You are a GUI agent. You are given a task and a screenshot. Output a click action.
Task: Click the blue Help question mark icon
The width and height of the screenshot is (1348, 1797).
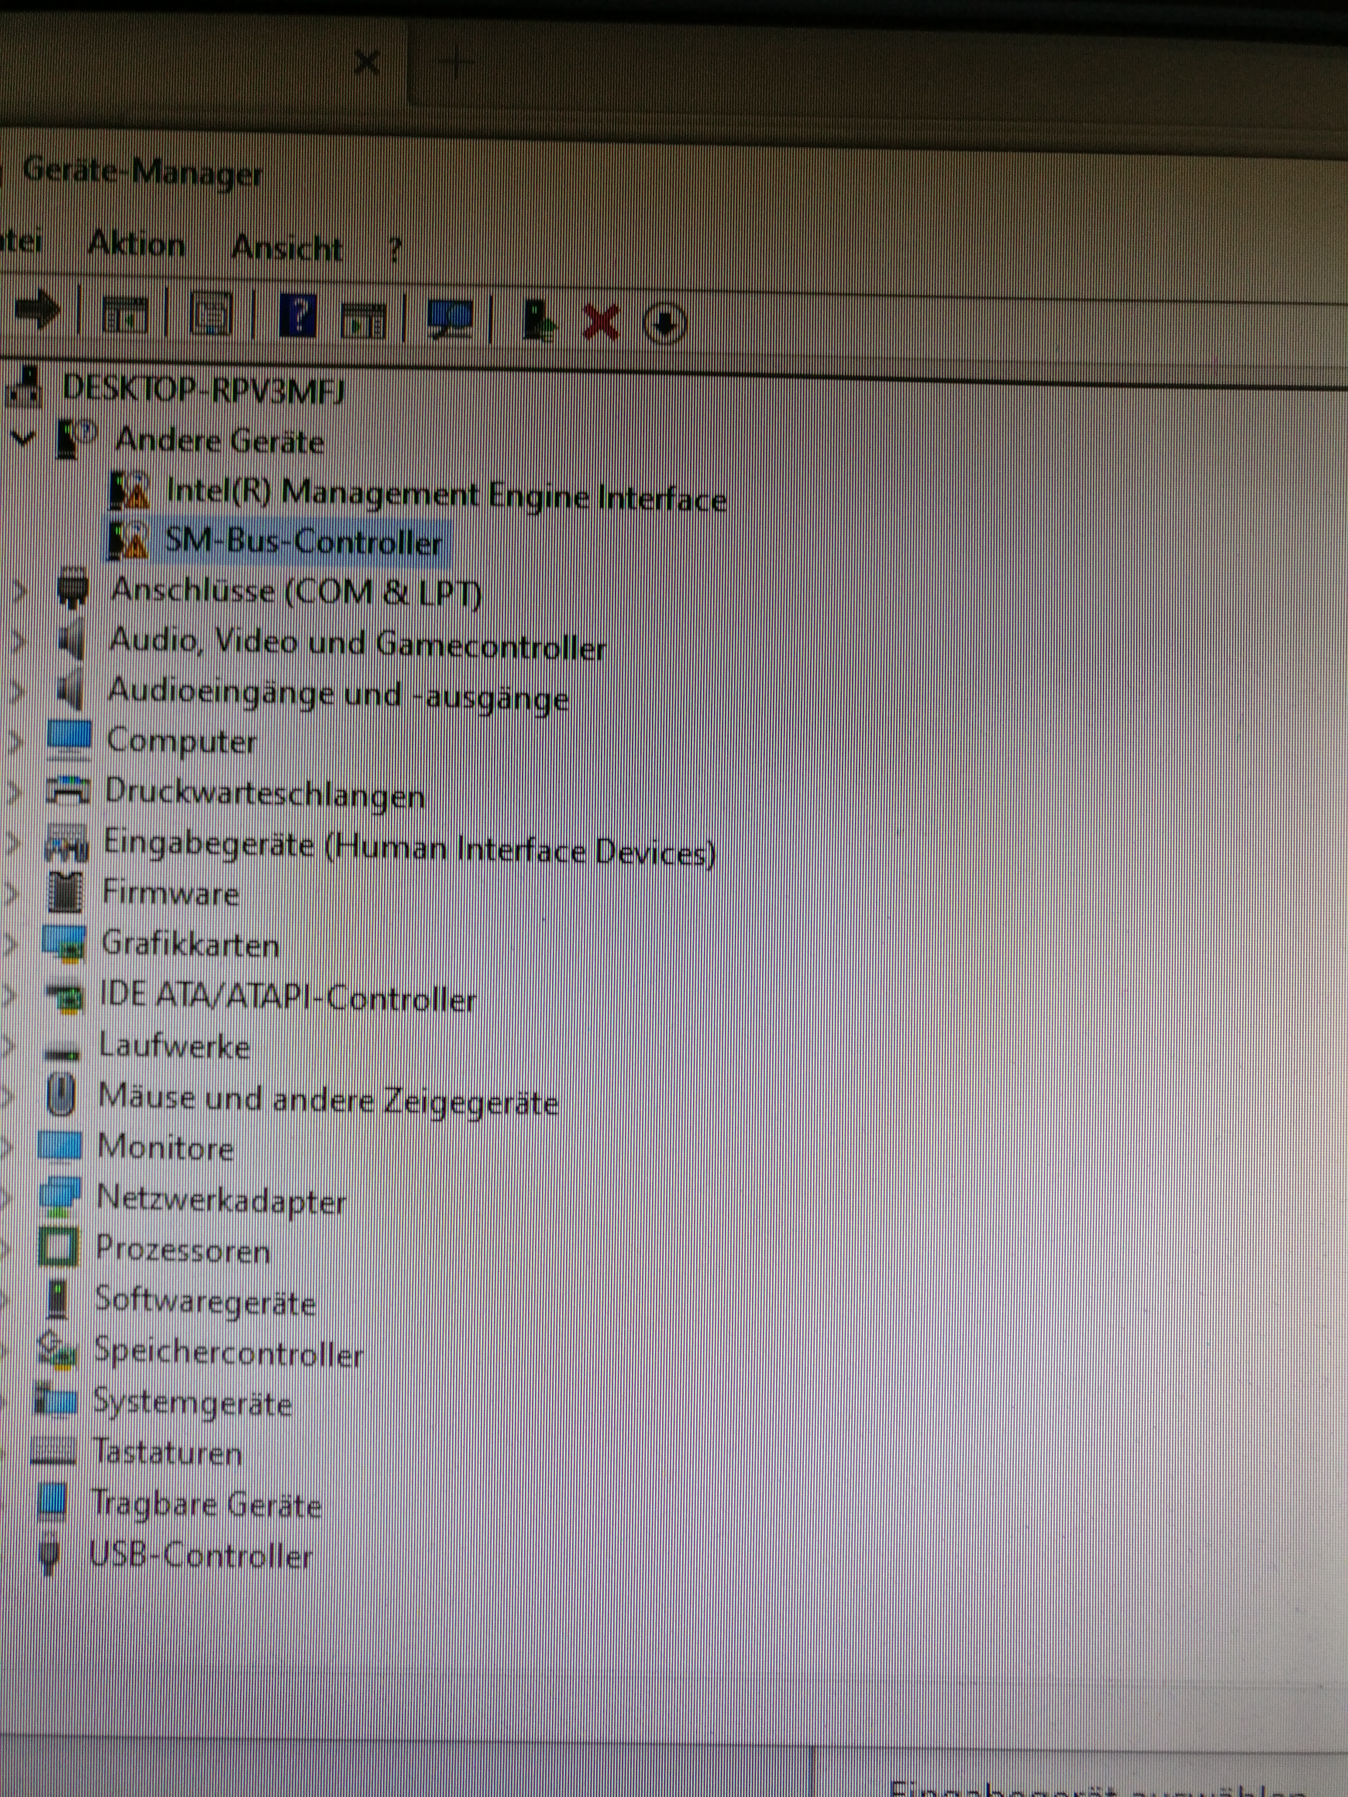coord(298,314)
